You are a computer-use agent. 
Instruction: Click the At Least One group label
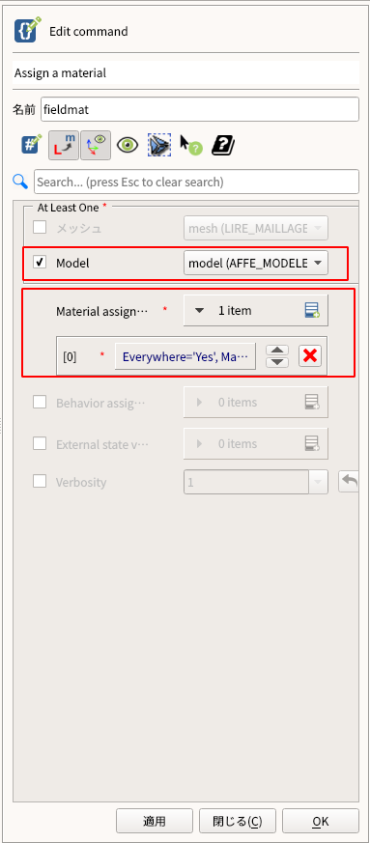(x=68, y=207)
